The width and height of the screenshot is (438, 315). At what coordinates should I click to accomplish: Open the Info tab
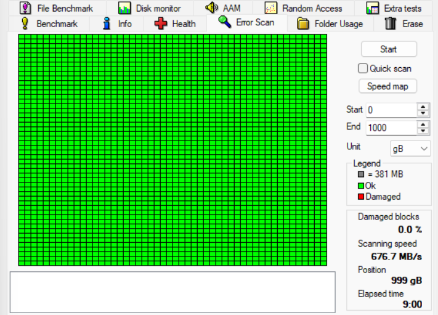117,23
